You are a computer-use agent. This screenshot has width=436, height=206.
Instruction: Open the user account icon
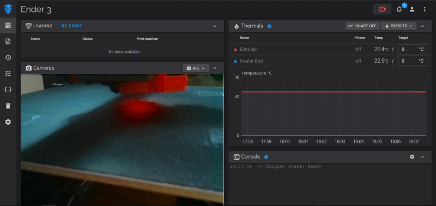[x=412, y=9]
